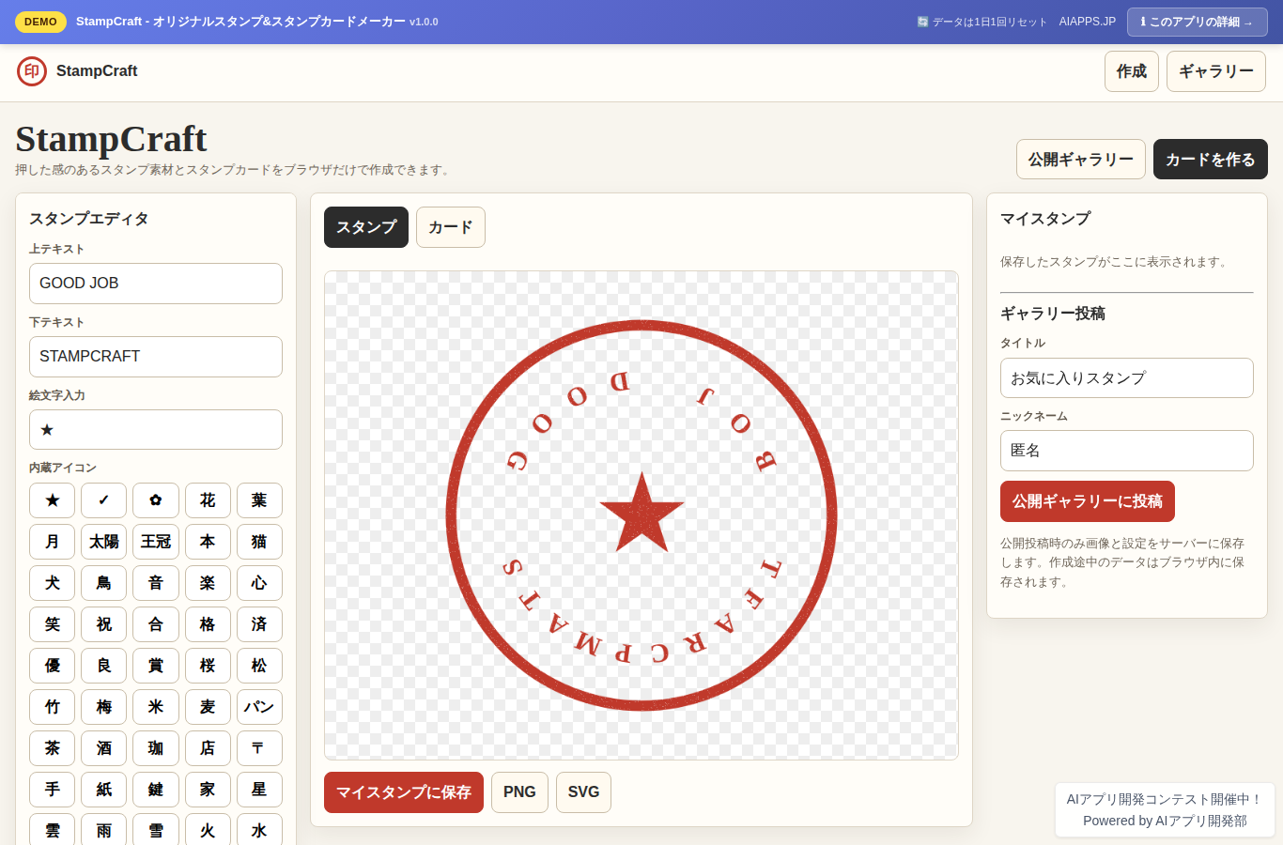
Task: Choose the 祝 celebration icon
Action: tap(104, 624)
